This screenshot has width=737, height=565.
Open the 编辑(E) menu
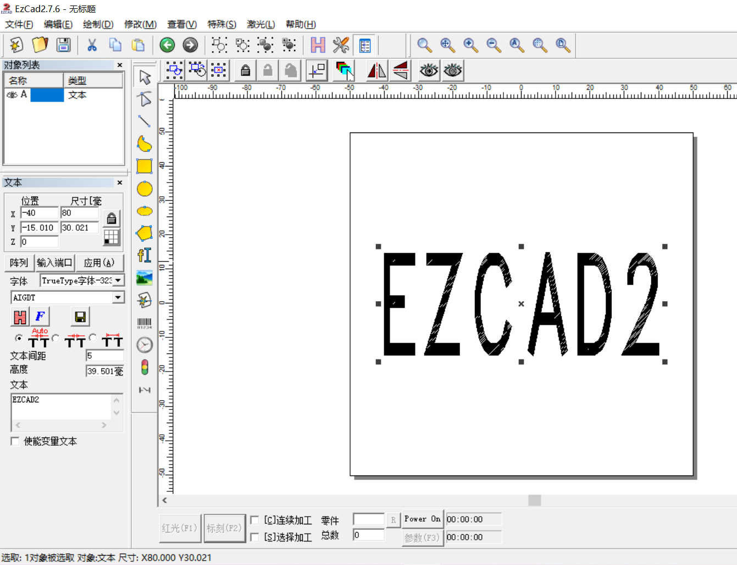pos(58,24)
